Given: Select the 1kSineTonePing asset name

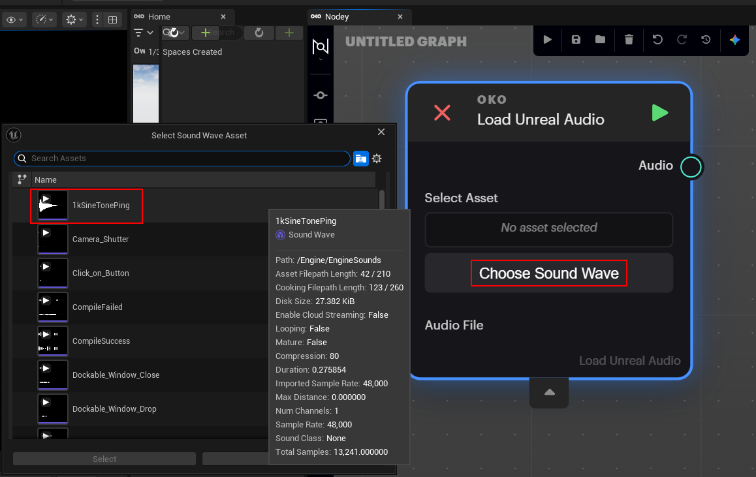Looking at the screenshot, I should point(101,206).
